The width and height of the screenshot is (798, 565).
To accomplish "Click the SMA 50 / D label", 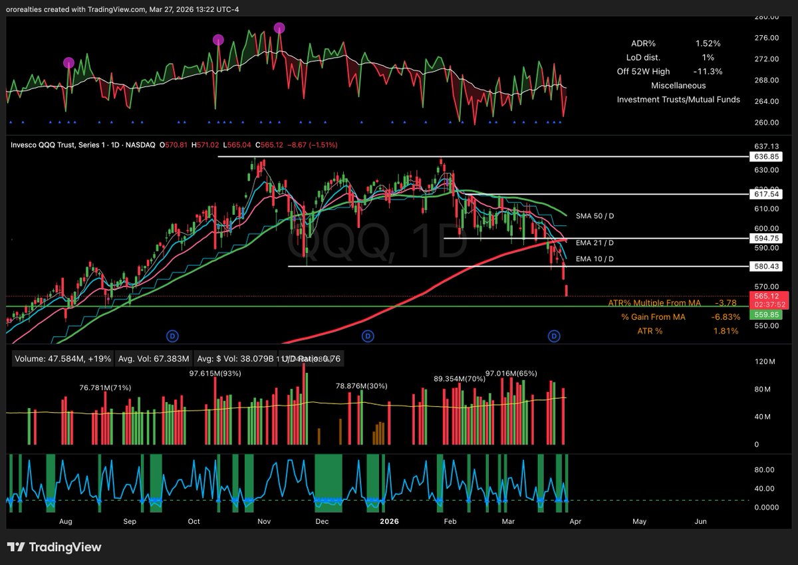I will click(x=595, y=216).
